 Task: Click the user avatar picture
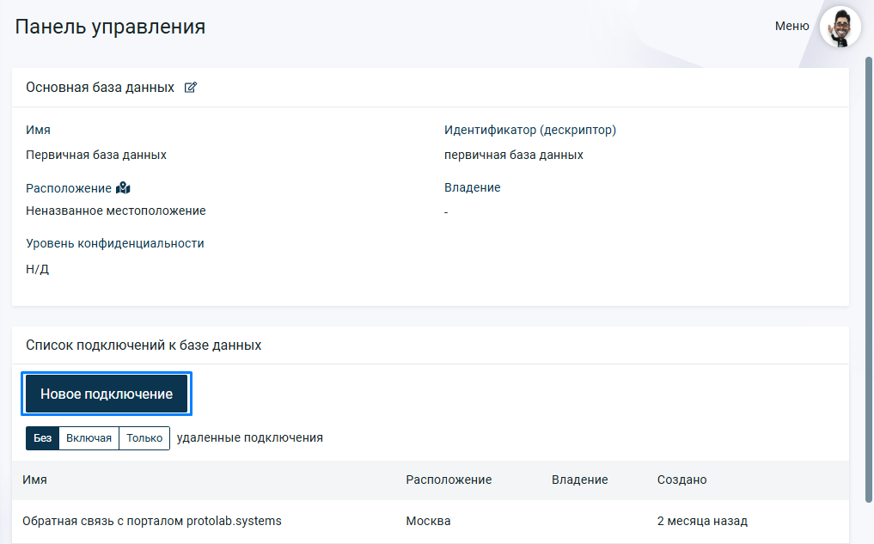point(840,27)
